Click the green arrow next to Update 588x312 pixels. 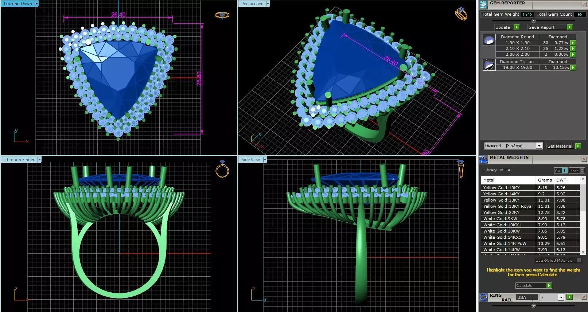(x=516, y=27)
